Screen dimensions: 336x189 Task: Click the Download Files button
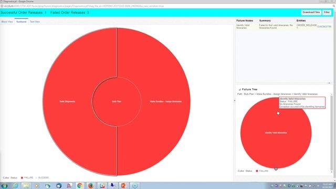(x=311, y=13)
